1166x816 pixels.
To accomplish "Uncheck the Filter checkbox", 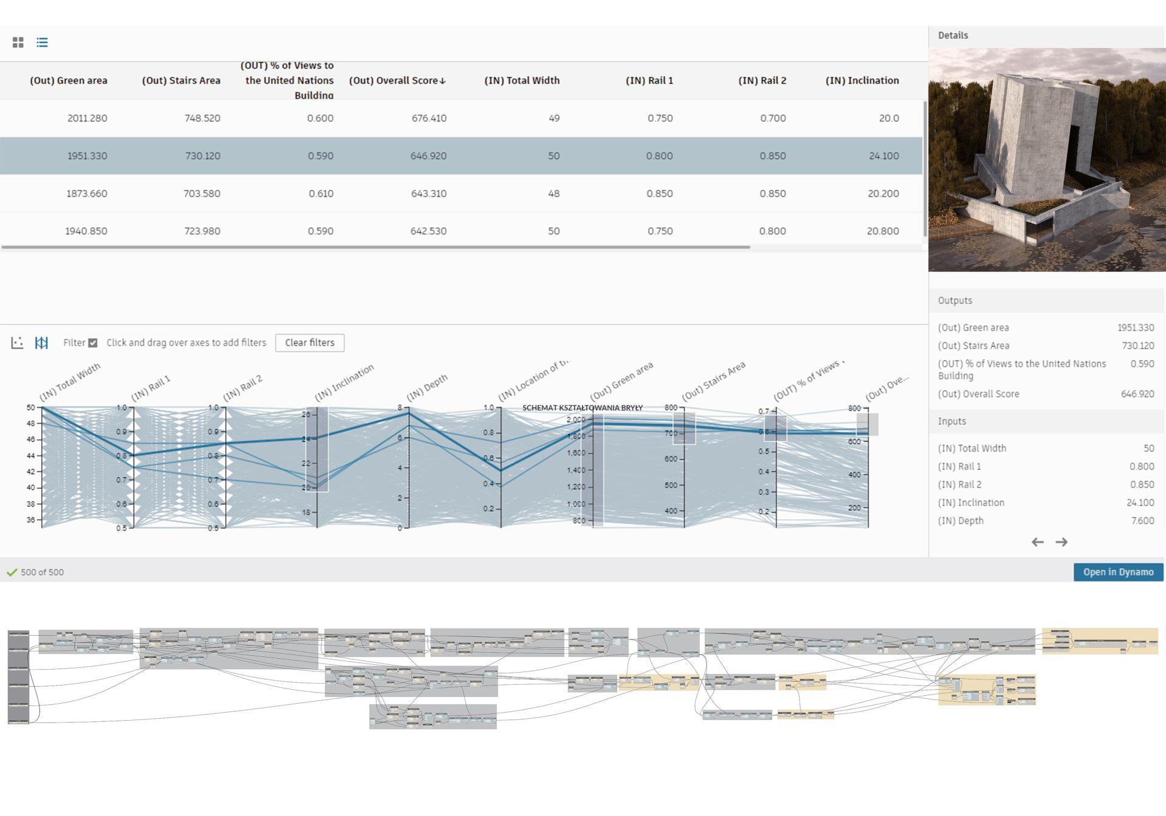I will click(93, 343).
